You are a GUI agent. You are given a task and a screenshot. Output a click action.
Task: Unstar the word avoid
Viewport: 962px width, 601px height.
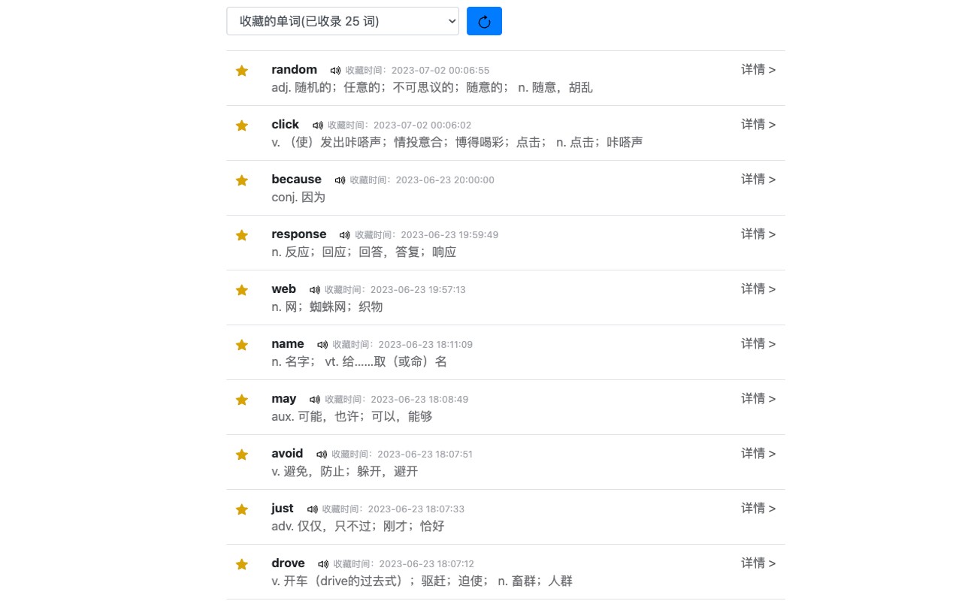click(242, 455)
